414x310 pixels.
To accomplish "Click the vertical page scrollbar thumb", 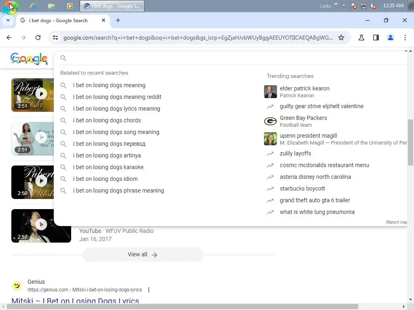I will (x=410, y=142).
